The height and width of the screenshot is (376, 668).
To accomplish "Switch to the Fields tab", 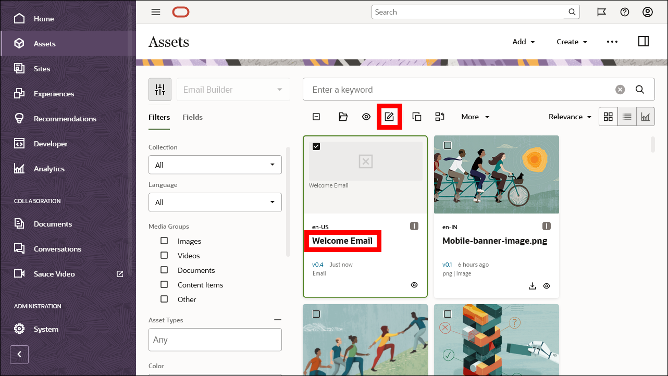I will [192, 117].
